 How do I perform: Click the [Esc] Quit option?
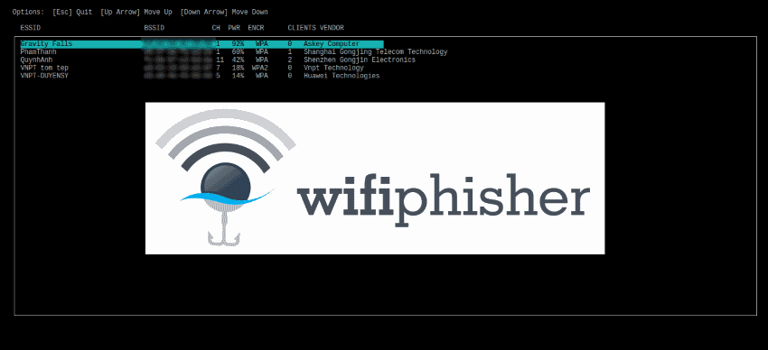tap(72, 12)
